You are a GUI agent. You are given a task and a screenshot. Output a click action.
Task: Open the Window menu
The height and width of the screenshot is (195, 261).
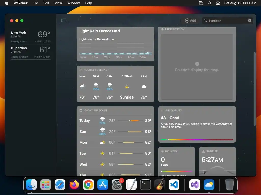[73, 3]
